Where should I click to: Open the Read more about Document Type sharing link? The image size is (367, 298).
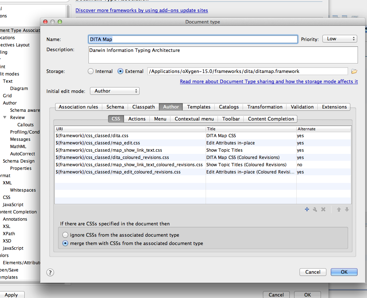point(269,82)
